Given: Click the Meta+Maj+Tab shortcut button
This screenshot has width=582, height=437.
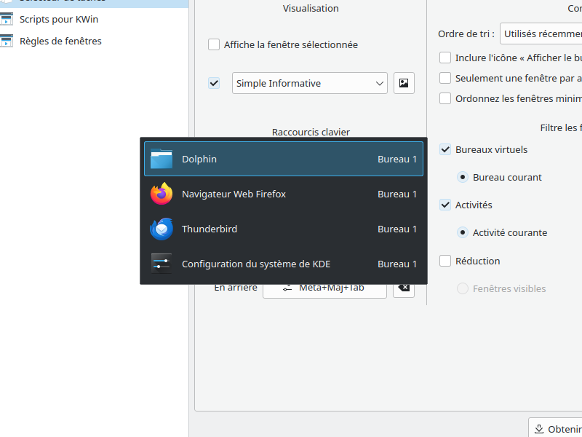Looking at the screenshot, I should (x=324, y=290).
